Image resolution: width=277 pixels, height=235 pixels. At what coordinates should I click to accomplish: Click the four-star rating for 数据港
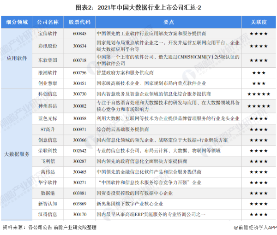pyautogui.click(x=259, y=193)
